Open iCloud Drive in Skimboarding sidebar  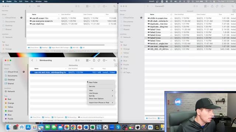click(x=13, y=72)
